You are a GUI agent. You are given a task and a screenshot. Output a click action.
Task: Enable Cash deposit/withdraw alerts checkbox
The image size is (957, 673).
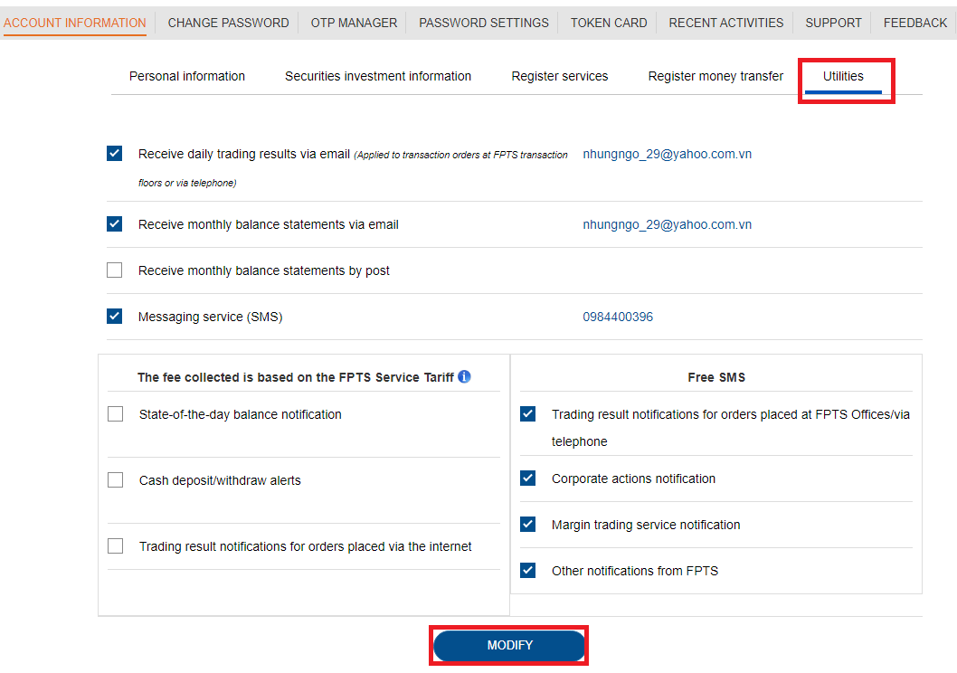(116, 479)
